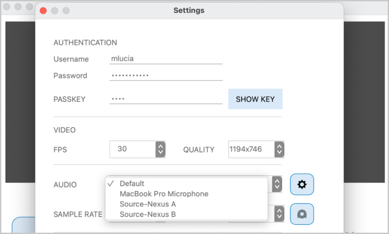Image resolution: width=389 pixels, height=234 pixels.
Task: Open the Quality resolution dropdown arrows
Action: tap(279, 149)
